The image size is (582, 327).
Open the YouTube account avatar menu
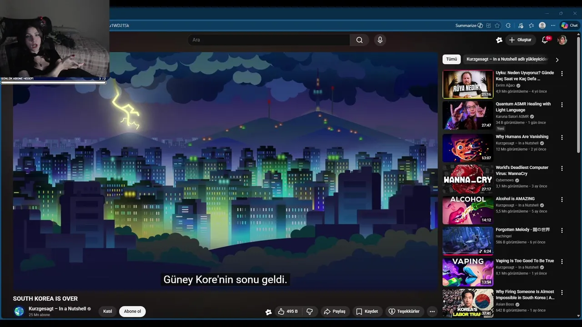click(562, 40)
